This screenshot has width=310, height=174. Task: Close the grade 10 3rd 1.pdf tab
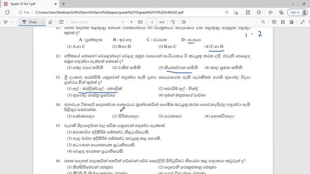[56, 4]
